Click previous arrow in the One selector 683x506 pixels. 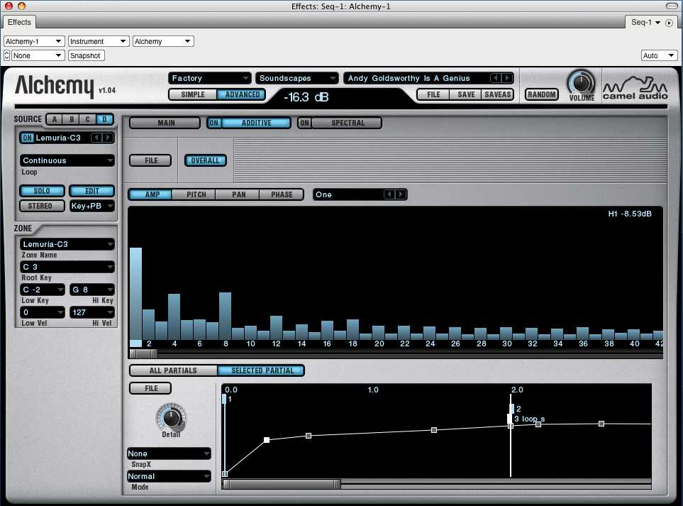click(x=389, y=194)
